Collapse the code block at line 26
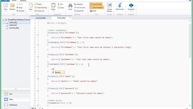Image resolution: width=193 pixels, height=109 pixels. (x=38, y=67)
